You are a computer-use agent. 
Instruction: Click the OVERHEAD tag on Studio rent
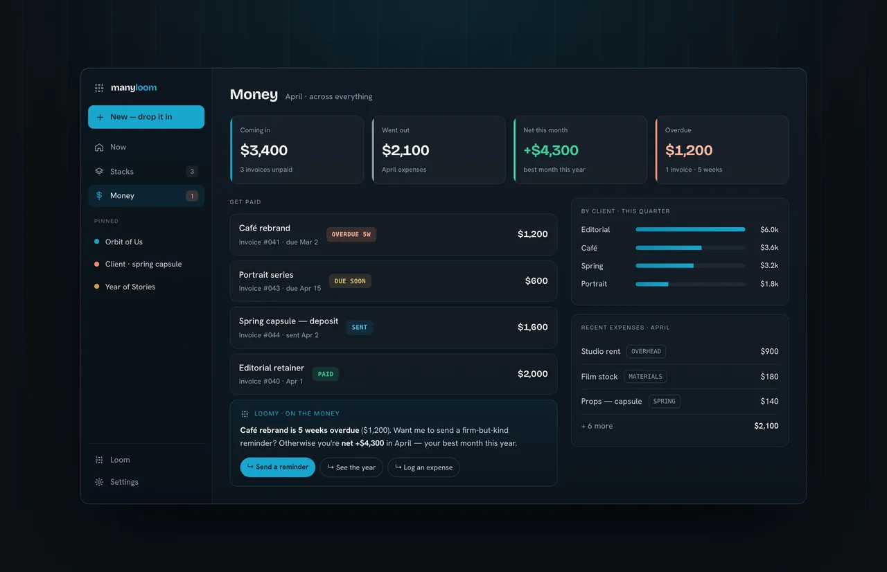646,352
